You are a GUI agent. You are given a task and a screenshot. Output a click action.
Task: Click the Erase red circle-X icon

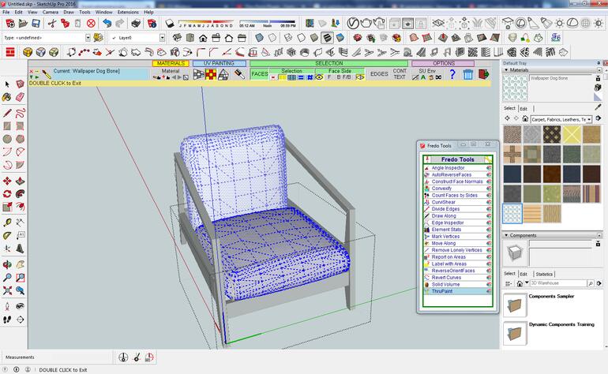91,24
